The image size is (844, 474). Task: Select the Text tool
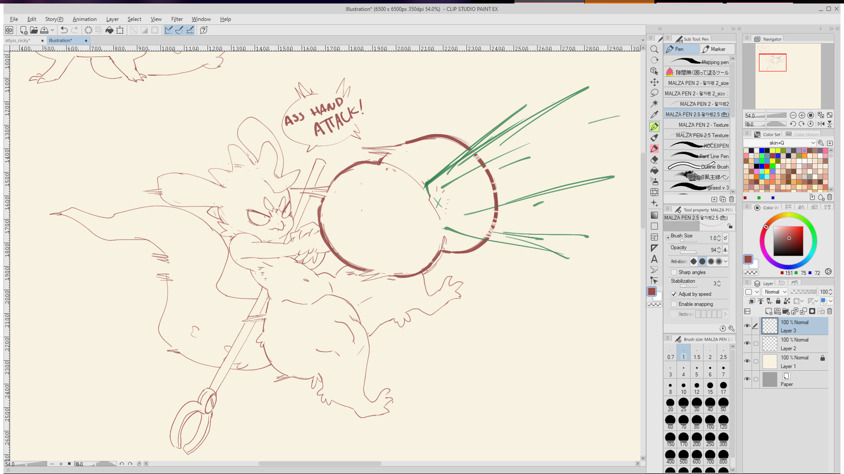click(x=654, y=259)
